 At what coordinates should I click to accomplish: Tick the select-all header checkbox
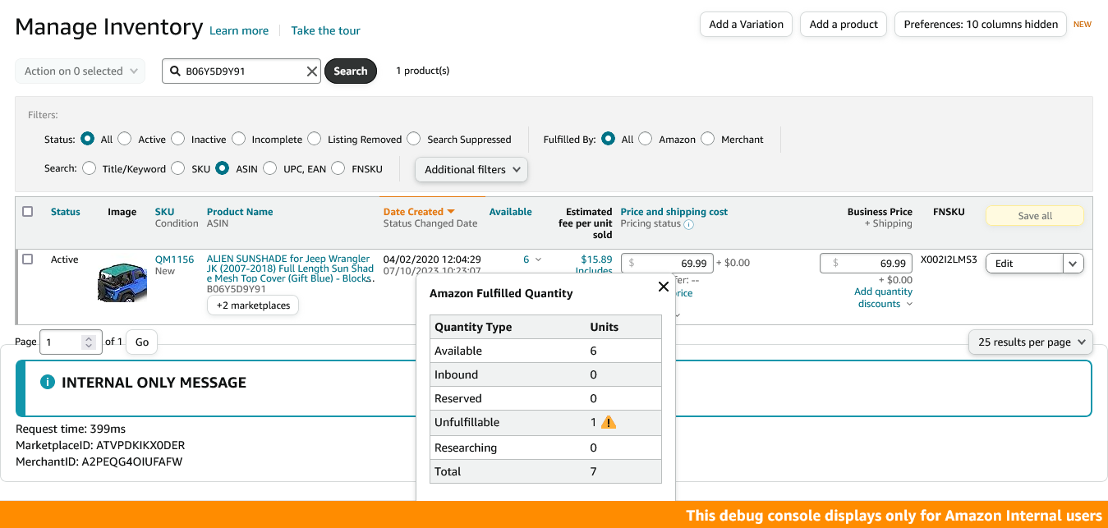28,211
